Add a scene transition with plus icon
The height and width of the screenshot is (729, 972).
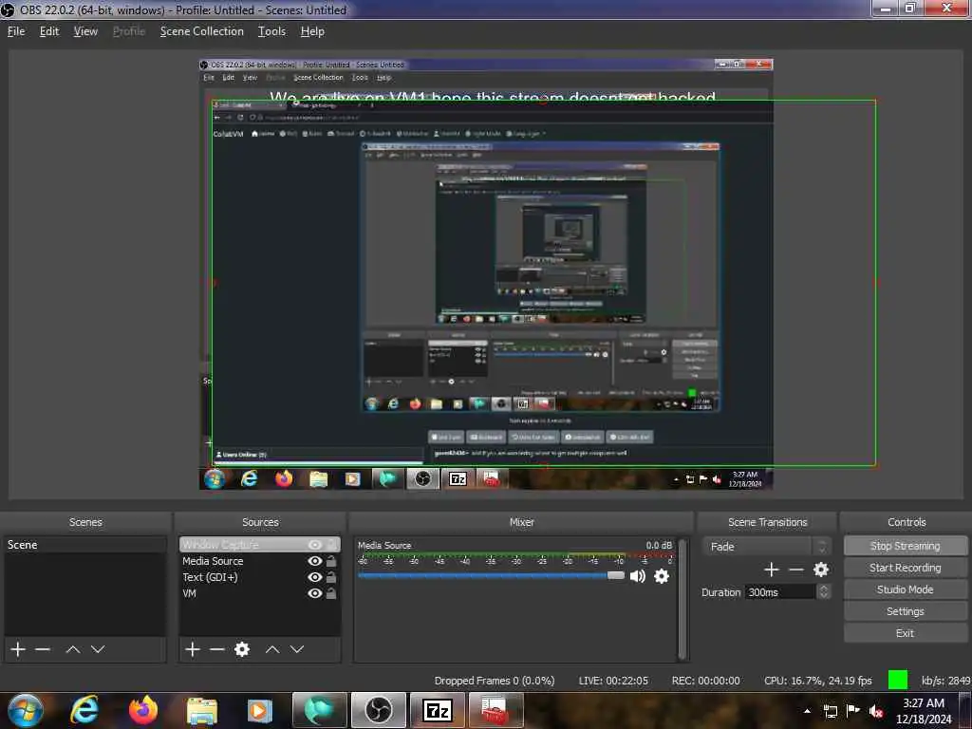(771, 570)
